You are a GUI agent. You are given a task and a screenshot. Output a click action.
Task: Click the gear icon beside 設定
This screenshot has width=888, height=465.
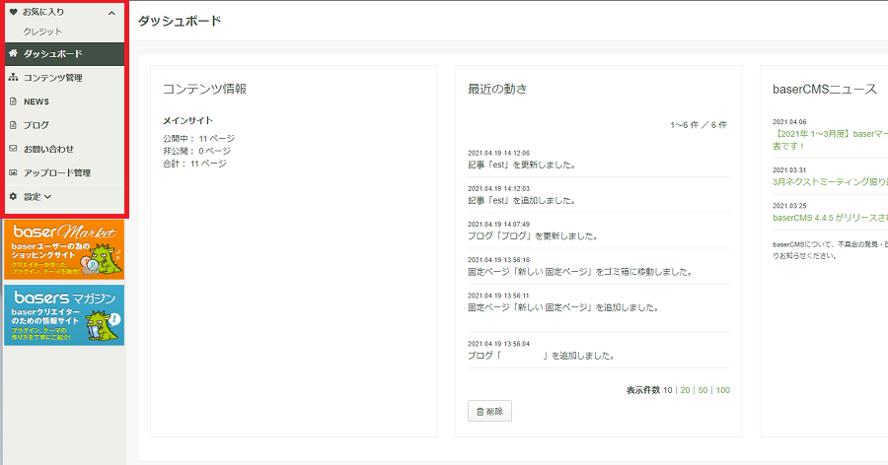click(x=14, y=196)
